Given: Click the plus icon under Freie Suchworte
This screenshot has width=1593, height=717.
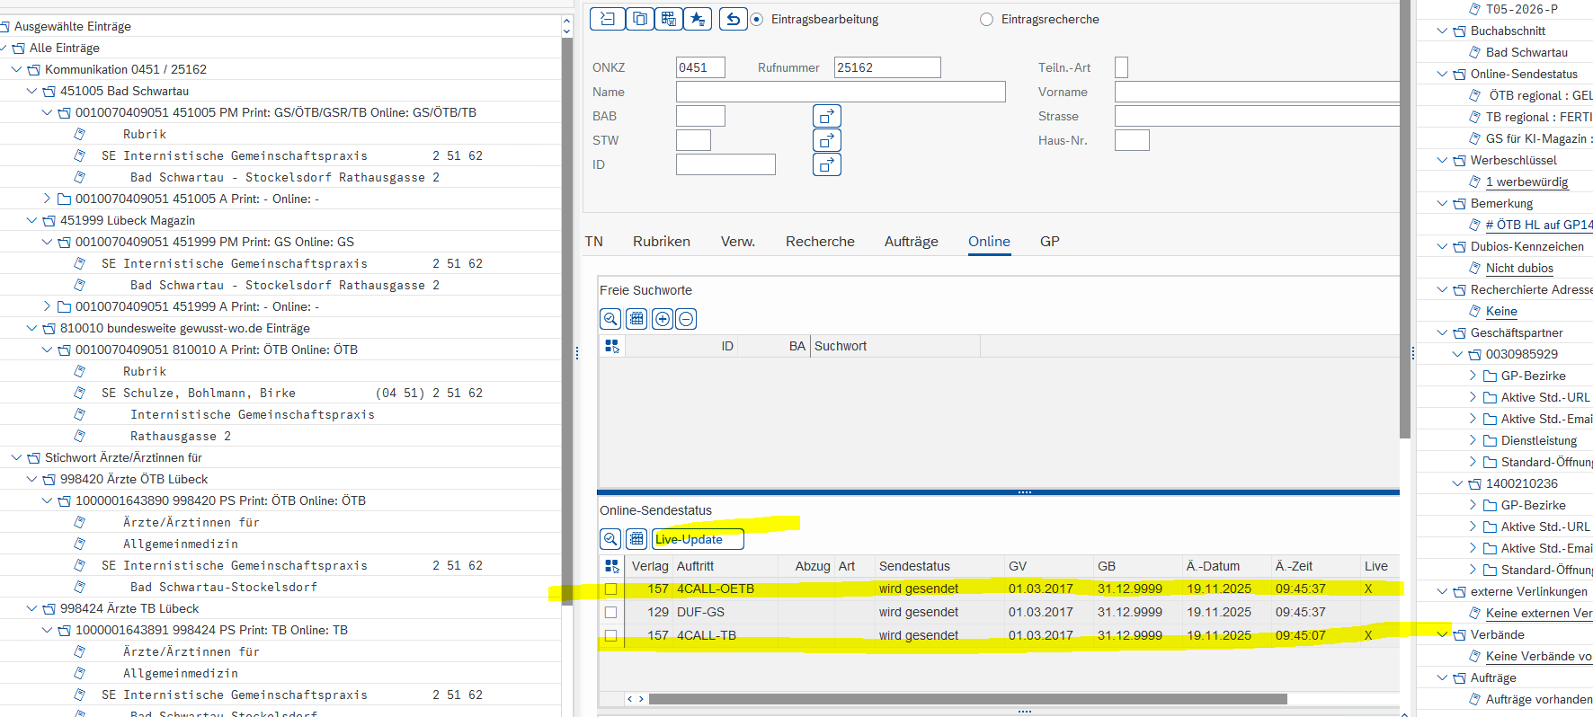Looking at the screenshot, I should pos(663,319).
